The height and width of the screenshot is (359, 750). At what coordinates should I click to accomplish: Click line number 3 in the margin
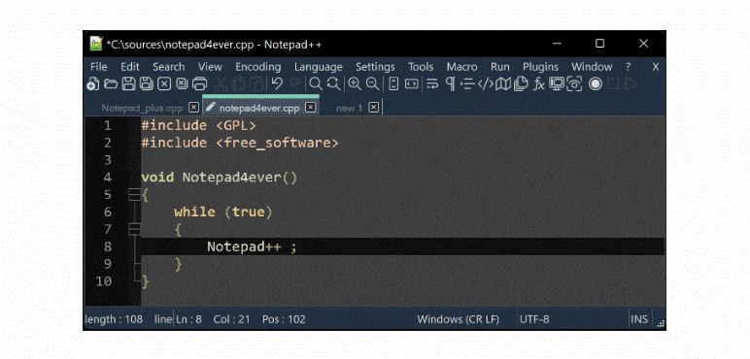[x=107, y=160]
